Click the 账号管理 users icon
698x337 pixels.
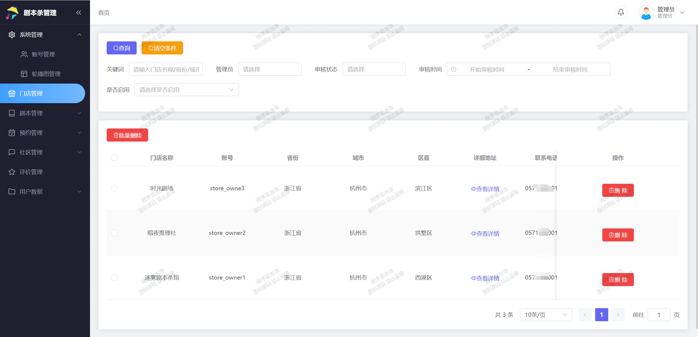(24, 54)
